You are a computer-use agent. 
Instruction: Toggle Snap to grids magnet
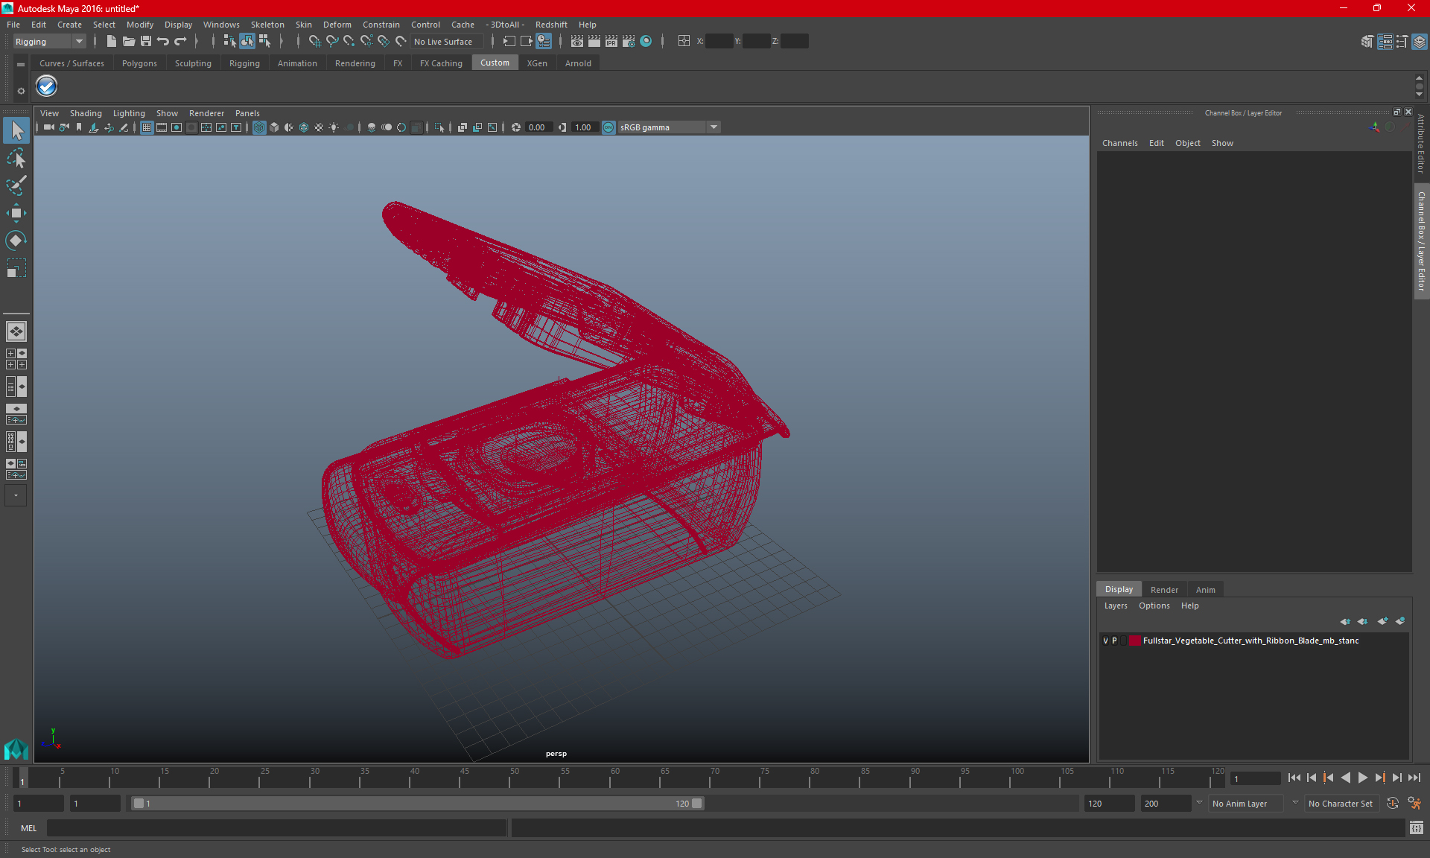tap(315, 42)
